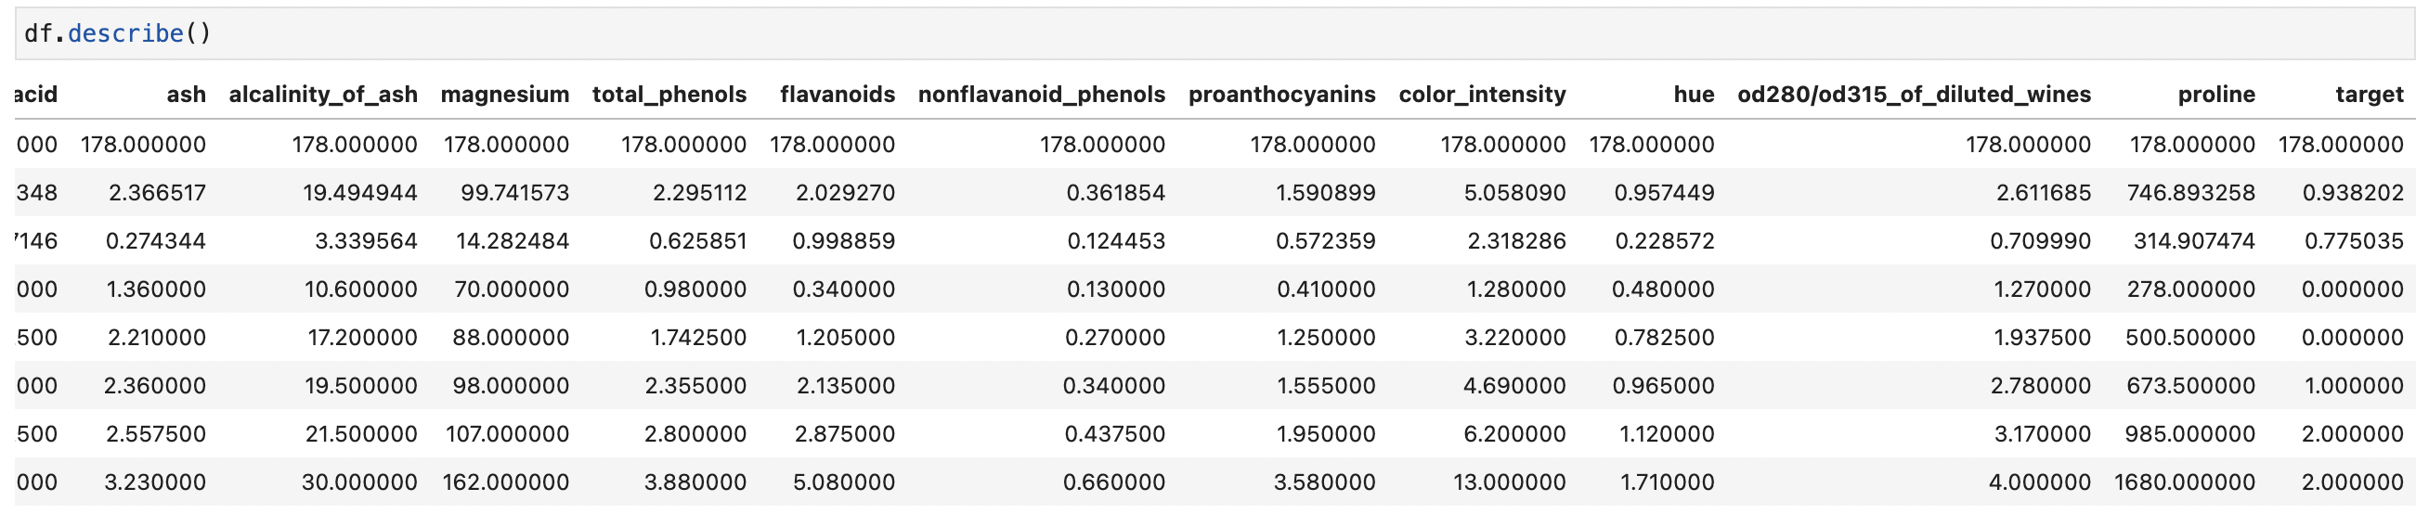Click the target column header
2429x514 pixels.
[x=2369, y=94]
